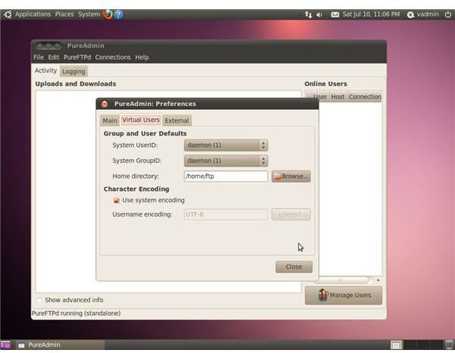The image size is (455, 353).
Task: Click the workspace switcher first workspace
Action: coord(396,345)
